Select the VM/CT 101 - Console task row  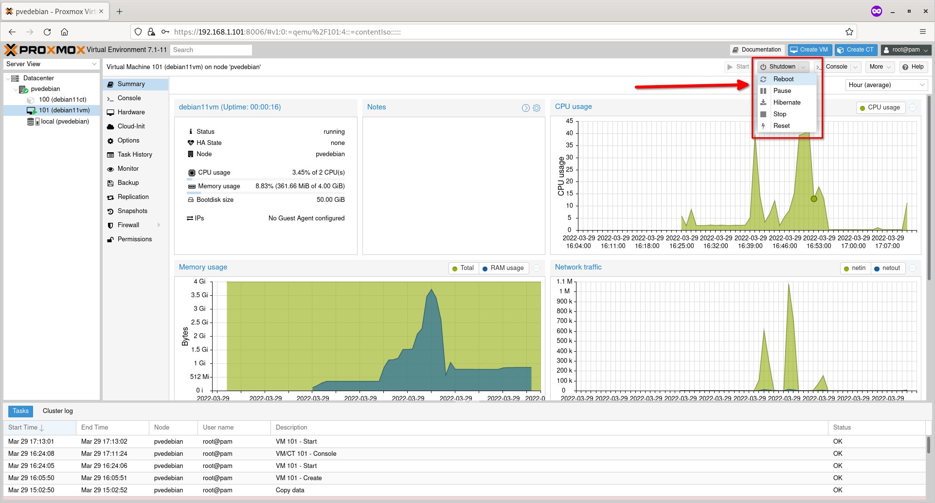click(464, 454)
